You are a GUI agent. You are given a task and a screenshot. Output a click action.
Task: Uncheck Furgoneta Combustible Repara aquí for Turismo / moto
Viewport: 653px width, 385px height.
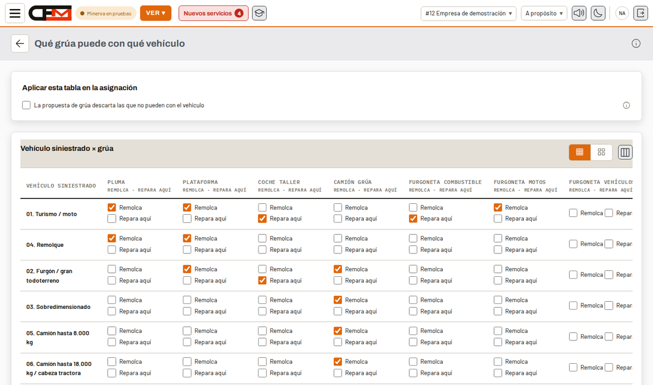[413, 219]
